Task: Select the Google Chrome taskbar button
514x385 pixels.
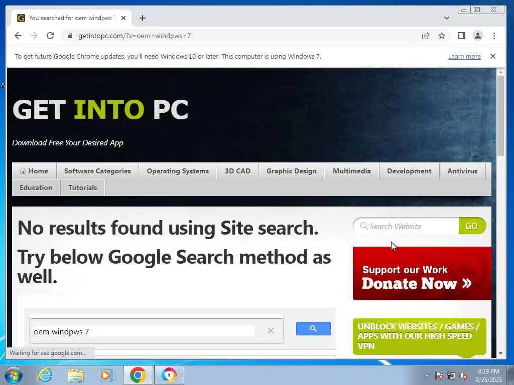Action: [x=138, y=375]
